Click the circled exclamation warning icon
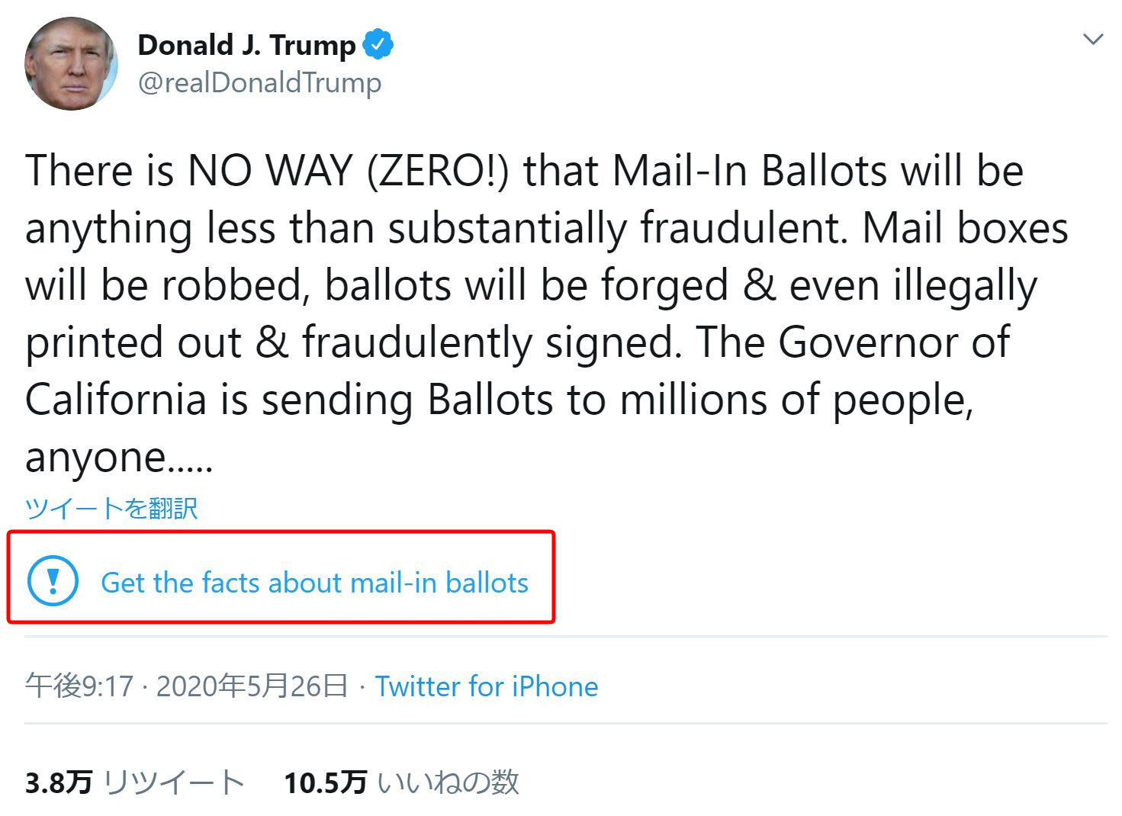This screenshot has width=1122, height=816. point(51,581)
